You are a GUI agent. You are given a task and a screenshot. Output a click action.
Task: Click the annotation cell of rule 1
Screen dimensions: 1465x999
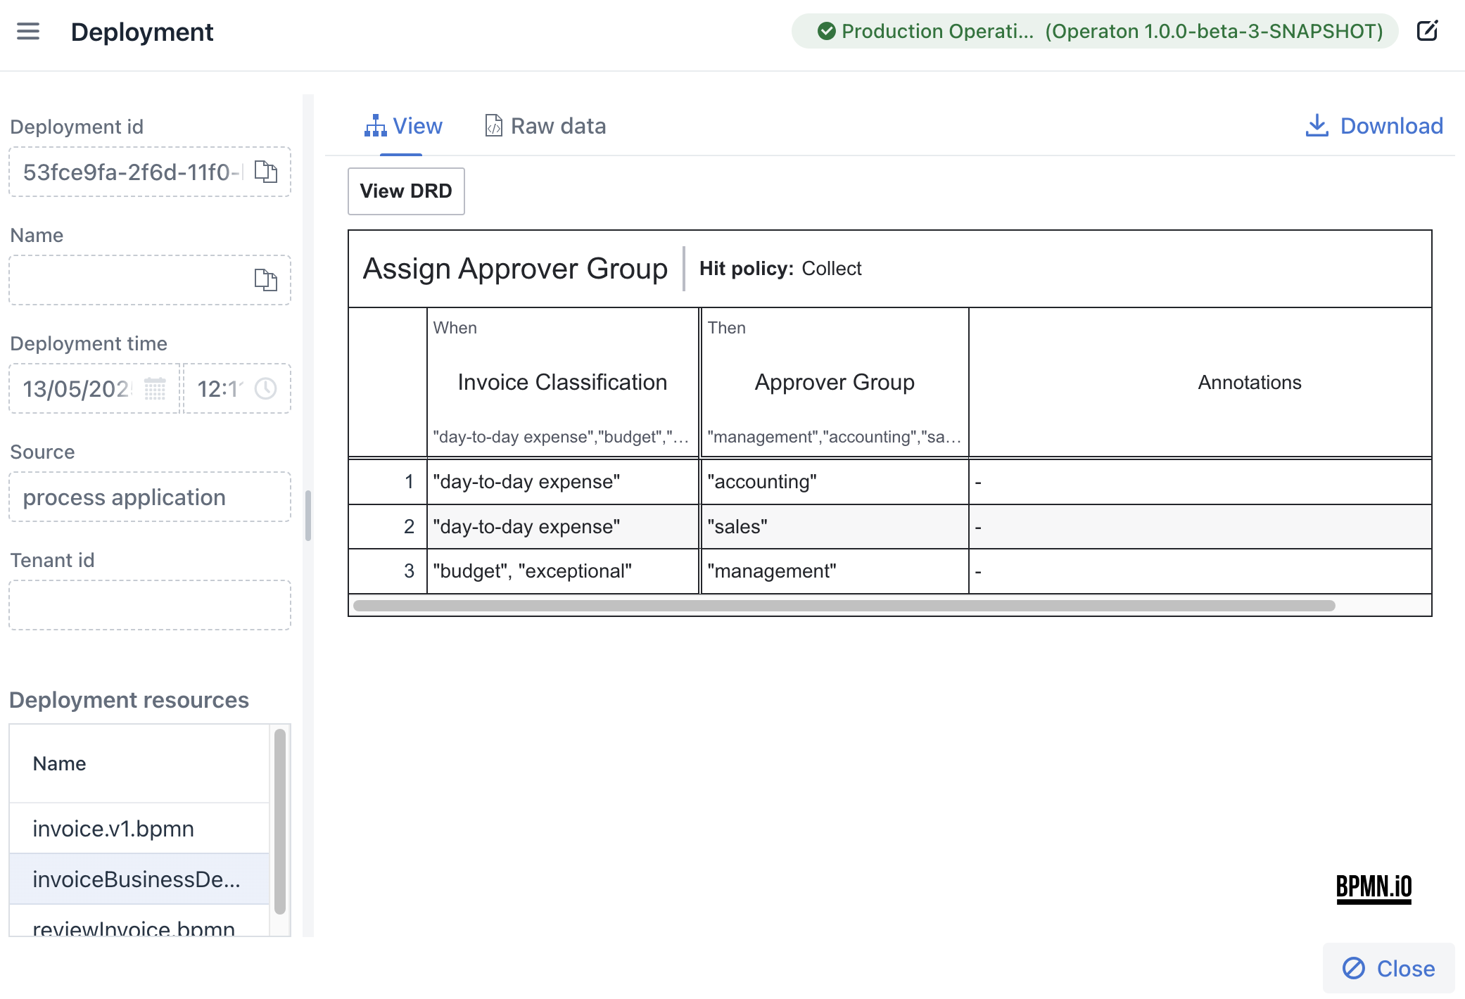click(x=1200, y=482)
